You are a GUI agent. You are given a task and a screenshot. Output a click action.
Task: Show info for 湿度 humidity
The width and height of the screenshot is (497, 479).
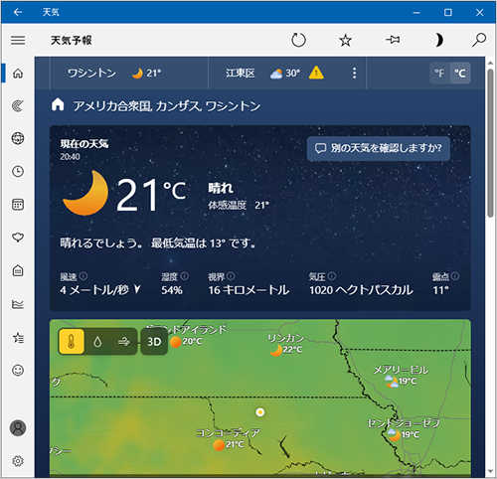185,275
